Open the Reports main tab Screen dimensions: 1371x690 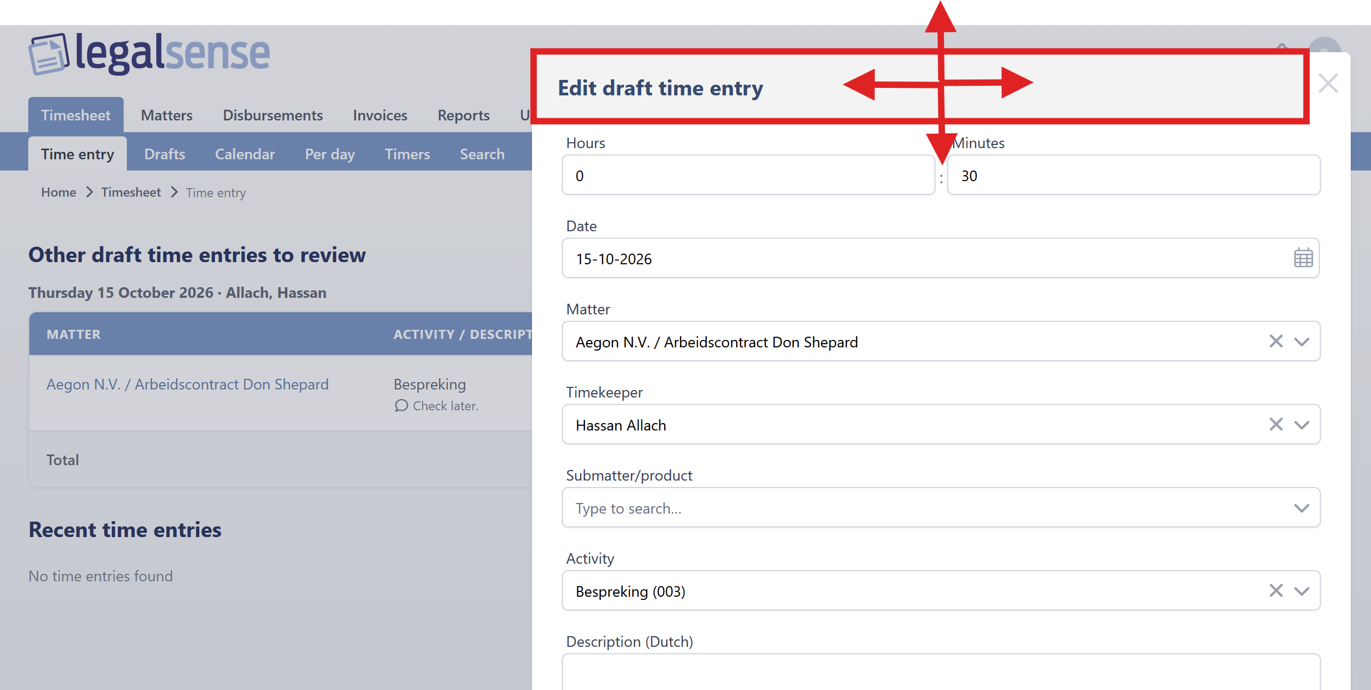click(463, 115)
